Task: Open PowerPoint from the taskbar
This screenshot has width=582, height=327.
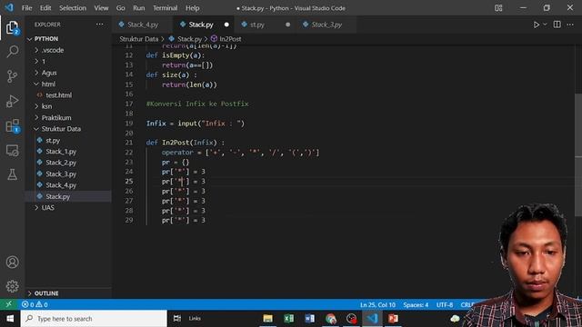Action: click(x=393, y=319)
